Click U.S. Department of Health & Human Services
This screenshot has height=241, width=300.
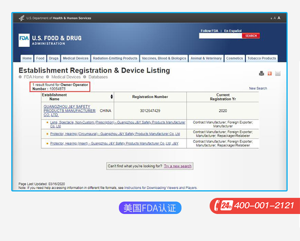pyautogui.click(x=59, y=18)
